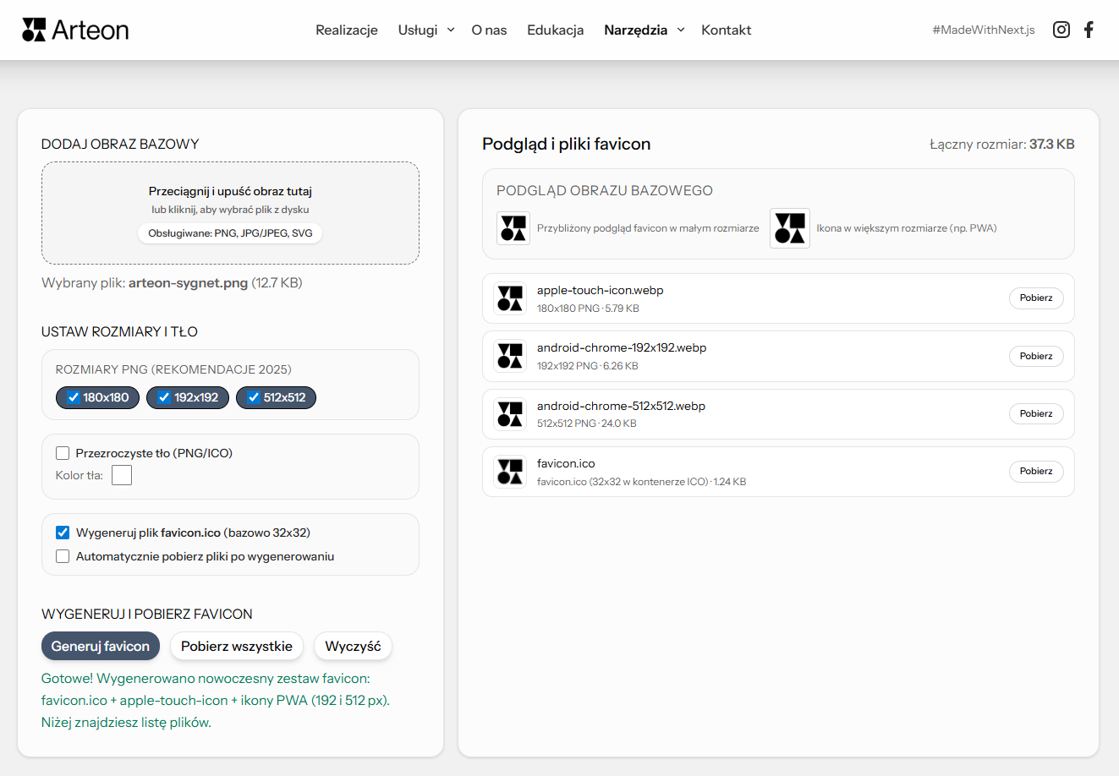1119x776 pixels.
Task: Click the larger PWA preview icon
Action: (789, 227)
